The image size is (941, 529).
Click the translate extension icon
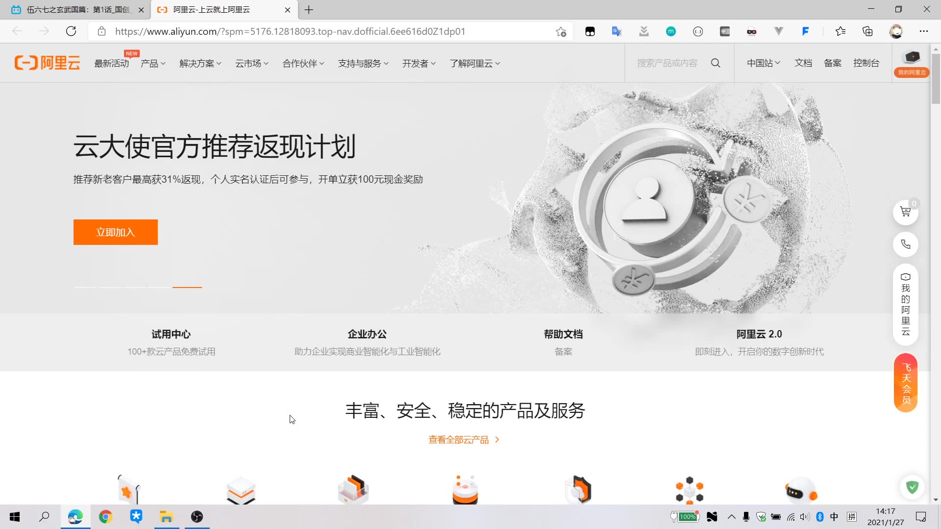pos(617,31)
